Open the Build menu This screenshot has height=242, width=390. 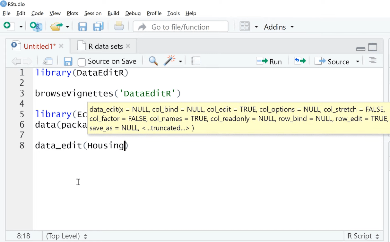113,13
